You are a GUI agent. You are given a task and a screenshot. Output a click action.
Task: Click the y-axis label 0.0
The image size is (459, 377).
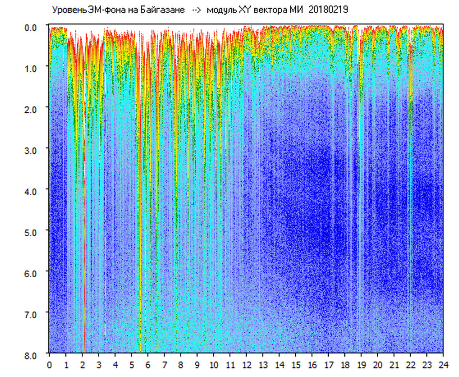pyautogui.click(x=31, y=28)
